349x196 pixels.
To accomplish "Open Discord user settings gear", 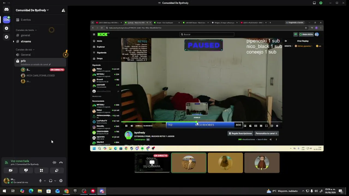I will point(61,181).
